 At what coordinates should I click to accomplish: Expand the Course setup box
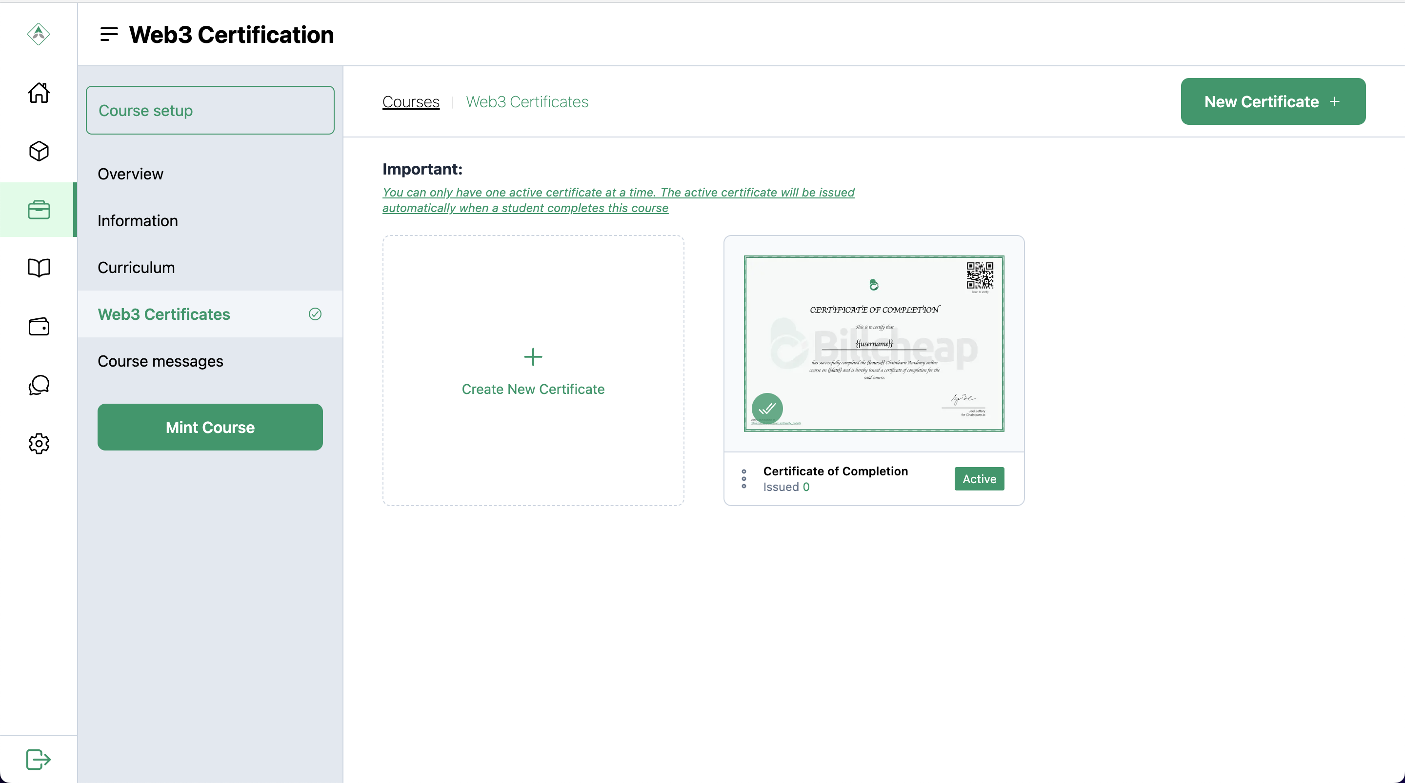(x=210, y=110)
